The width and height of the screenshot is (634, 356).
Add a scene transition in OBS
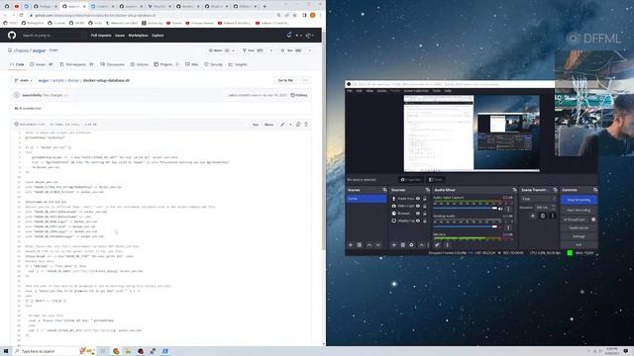click(x=533, y=216)
